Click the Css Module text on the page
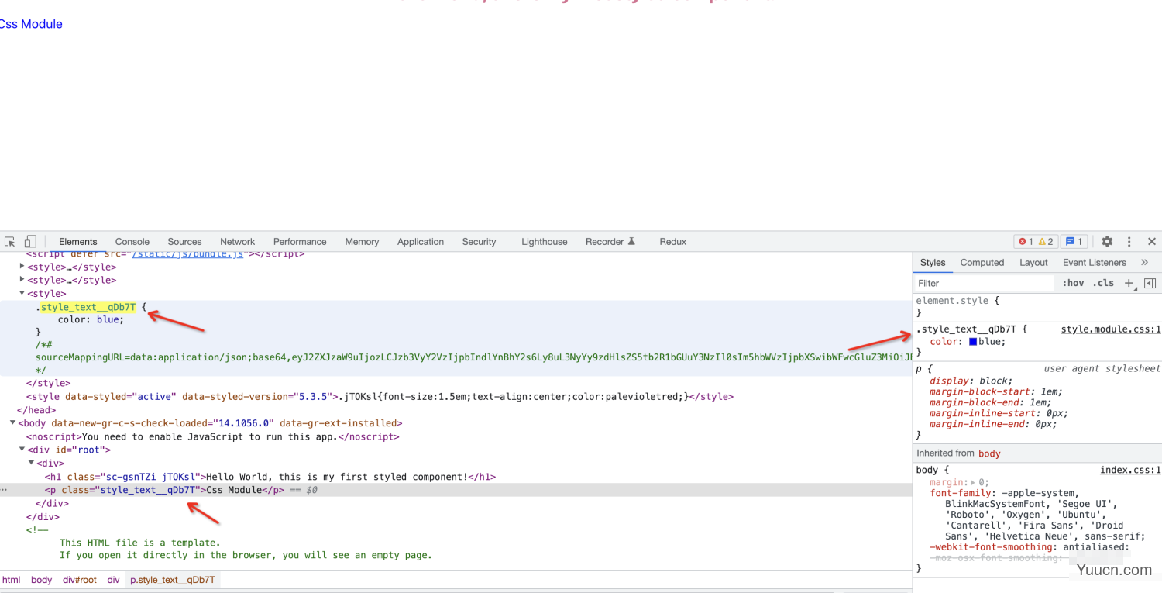This screenshot has width=1162, height=593. pos(31,24)
